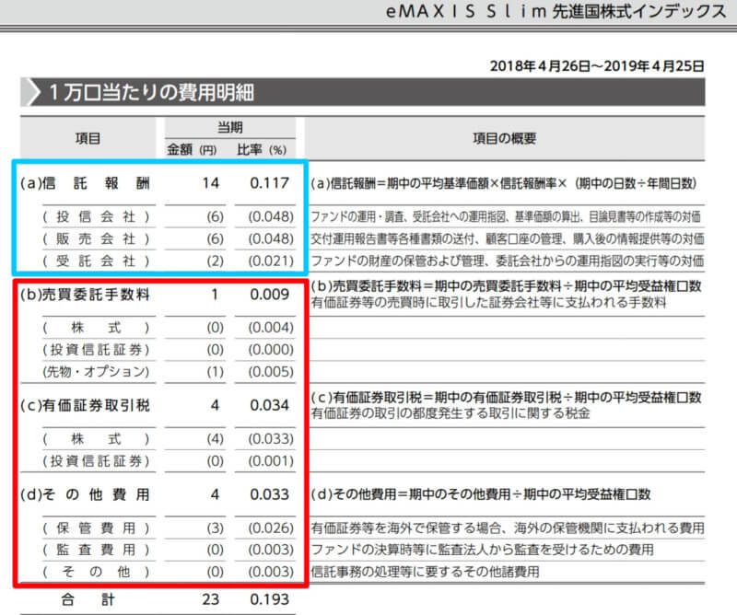Click the description 'ファンドの財産の保管および管理…'
The image size is (737, 615).
click(508, 261)
